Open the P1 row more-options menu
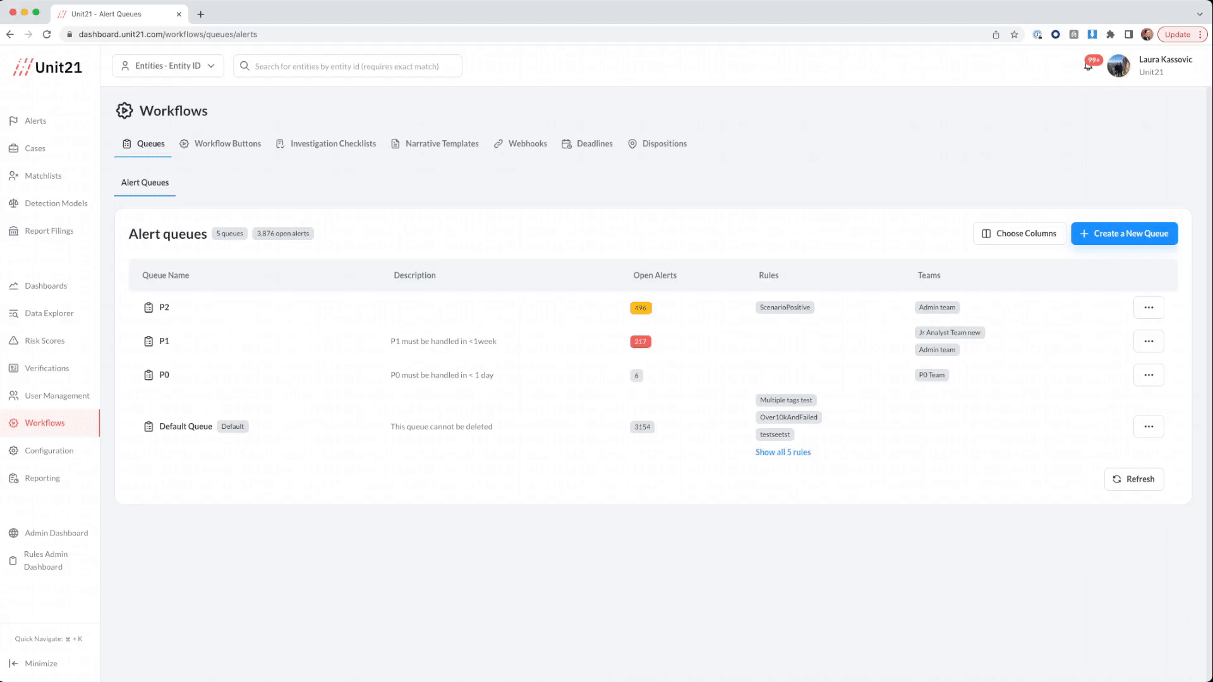The width and height of the screenshot is (1213, 682). (x=1149, y=341)
